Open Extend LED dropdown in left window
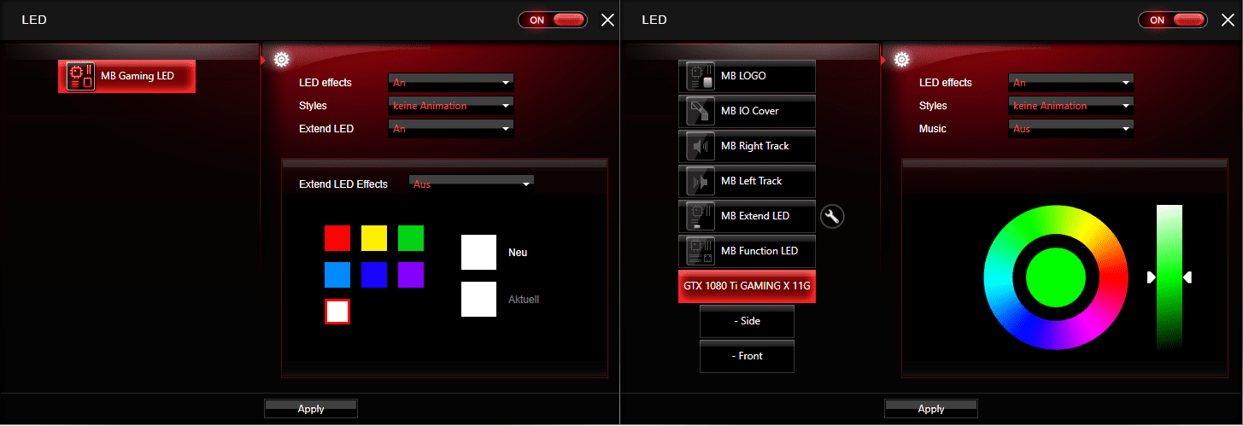1243x426 pixels. (451, 129)
